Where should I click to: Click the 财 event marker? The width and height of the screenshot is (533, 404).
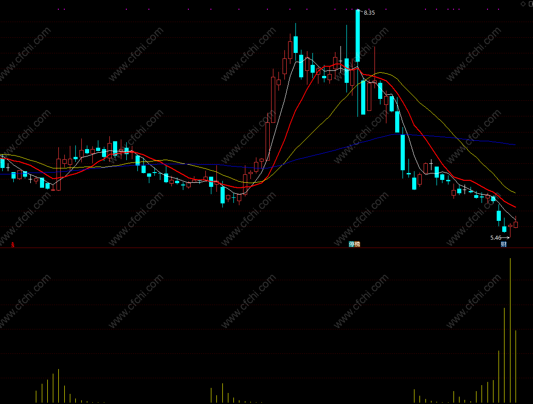[504, 244]
